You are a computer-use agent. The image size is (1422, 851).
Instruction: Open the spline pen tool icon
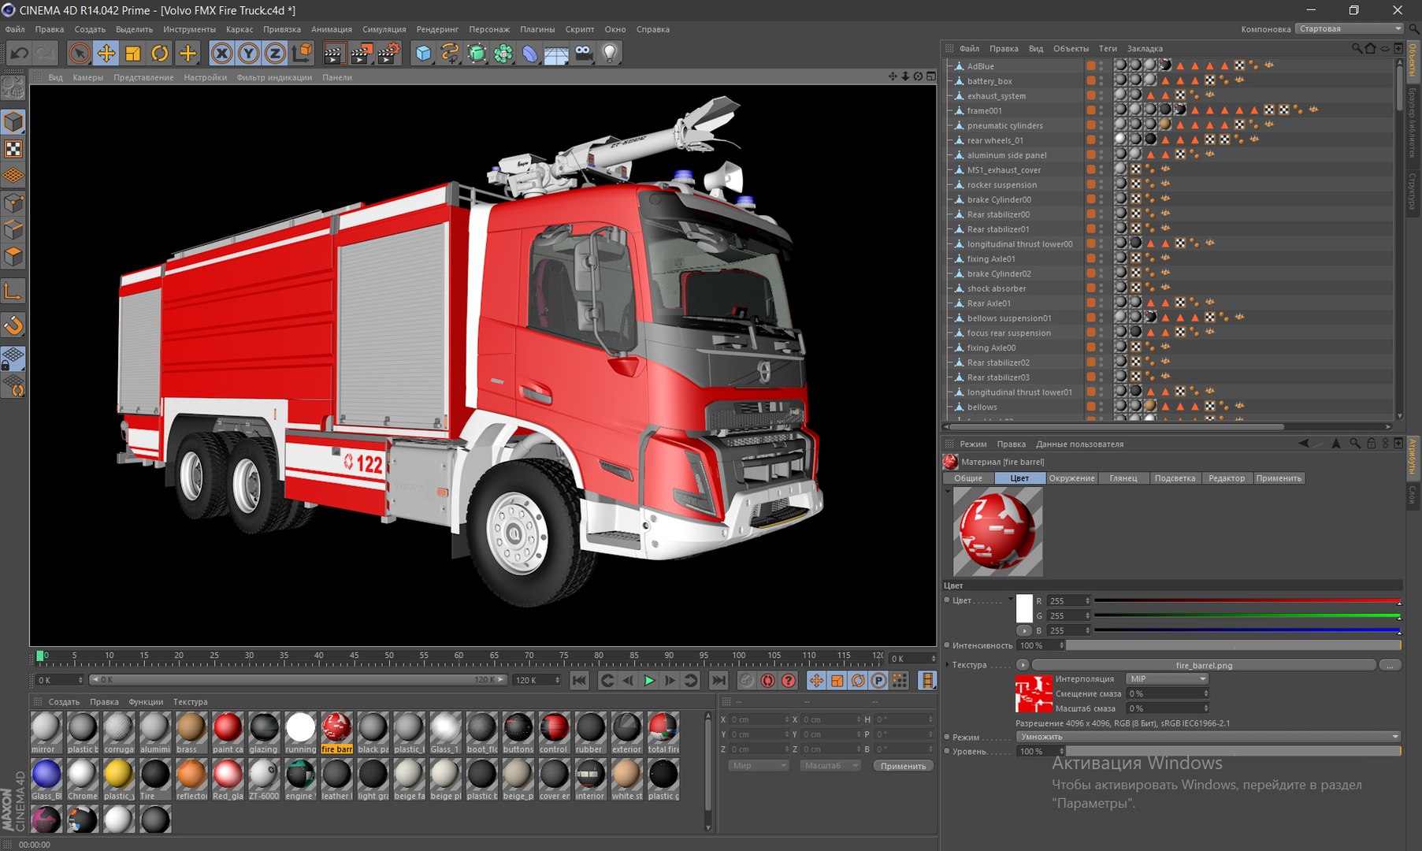[x=450, y=53]
